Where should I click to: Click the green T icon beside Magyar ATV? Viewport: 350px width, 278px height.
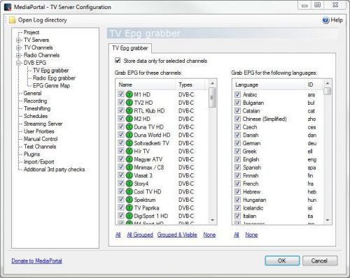coord(129,159)
